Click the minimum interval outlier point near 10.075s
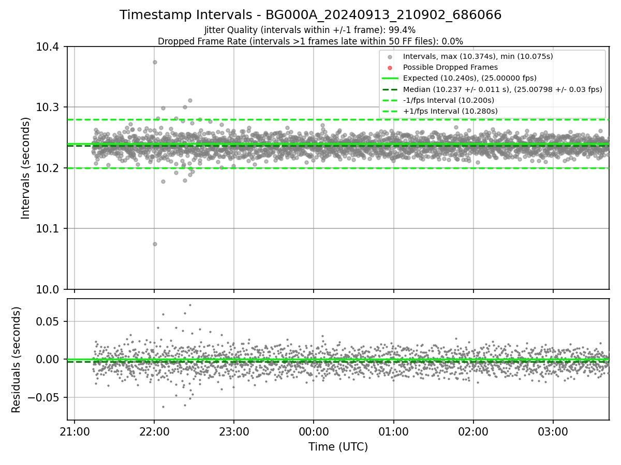The width and height of the screenshot is (621, 465). tap(155, 244)
